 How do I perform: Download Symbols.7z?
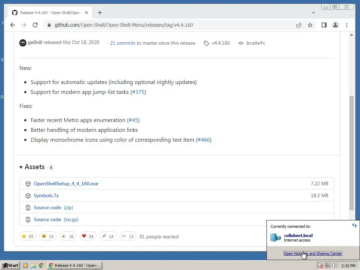click(x=46, y=195)
